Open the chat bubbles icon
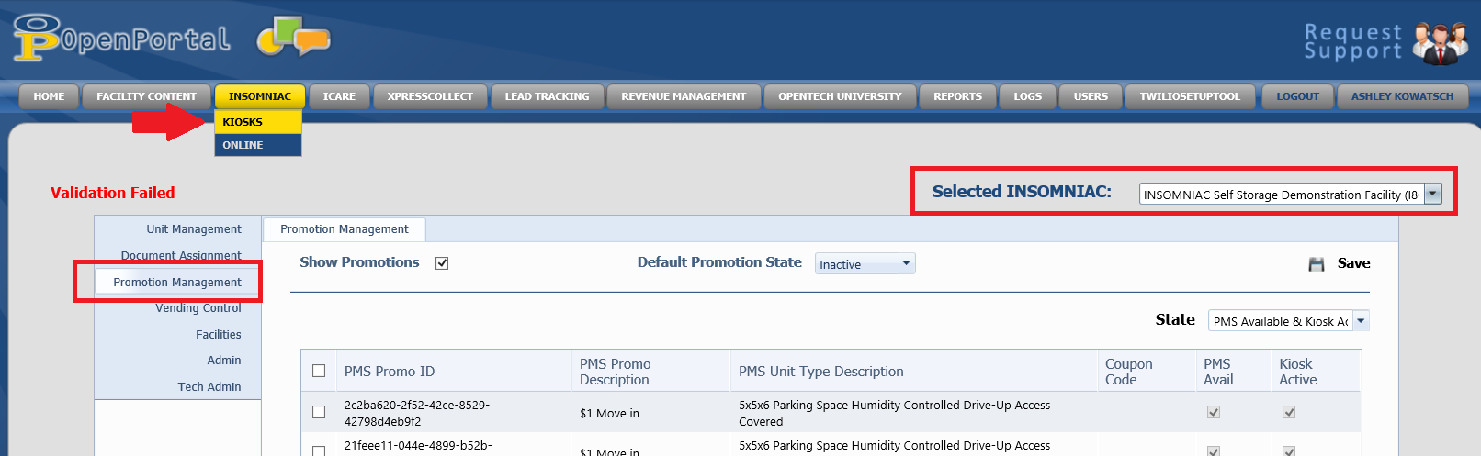Screen dimensions: 1481x456 [x=294, y=38]
